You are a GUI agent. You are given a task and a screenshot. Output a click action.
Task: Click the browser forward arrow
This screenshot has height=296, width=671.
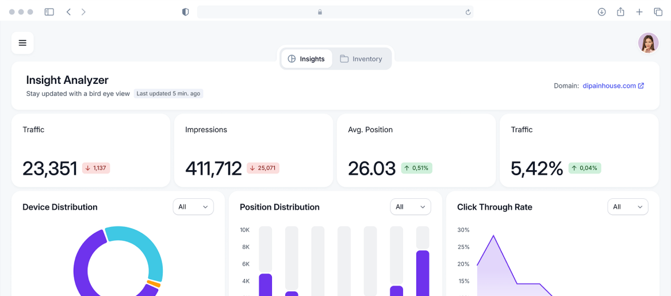(83, 12)
